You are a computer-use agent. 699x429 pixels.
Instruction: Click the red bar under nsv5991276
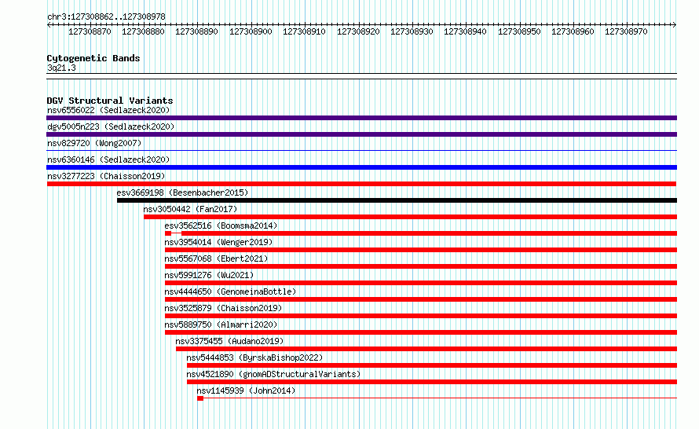[x=421, y=283]
